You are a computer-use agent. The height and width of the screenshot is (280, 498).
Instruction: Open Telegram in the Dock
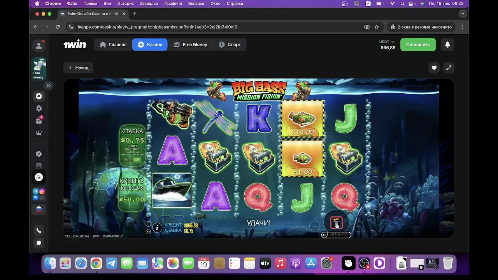(x=112, y=263)
